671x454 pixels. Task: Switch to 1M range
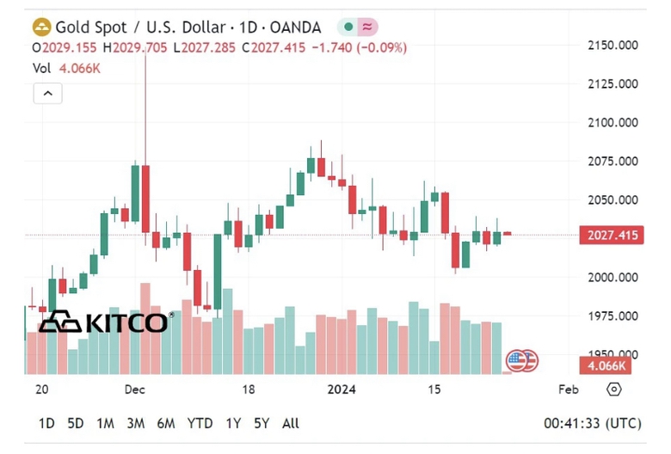(x=105, y=424)
